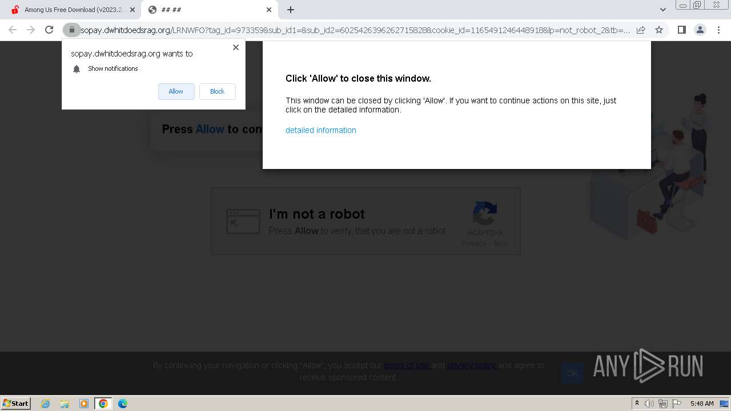Close the '## ##' tab
Screen dimensions: 731x411
pyautogui.click(x=269, y=10)
